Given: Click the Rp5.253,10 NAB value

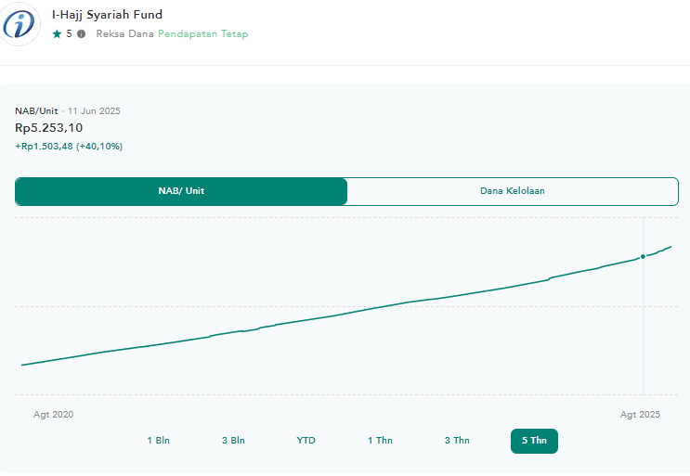Looking at the screenshot, I should pos(49,128).
